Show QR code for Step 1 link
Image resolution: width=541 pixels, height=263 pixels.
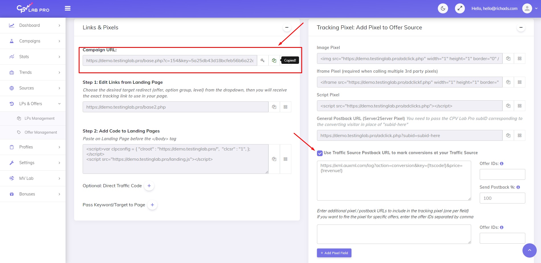pos(285,107)
